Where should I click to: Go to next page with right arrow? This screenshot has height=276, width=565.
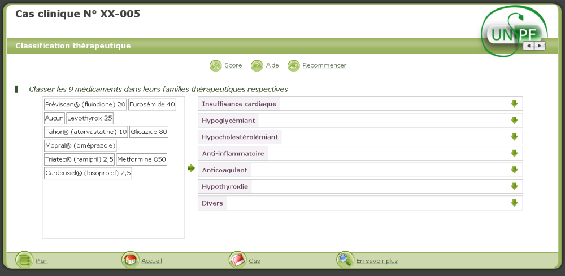pyautogui.click(x=540, y=46)
